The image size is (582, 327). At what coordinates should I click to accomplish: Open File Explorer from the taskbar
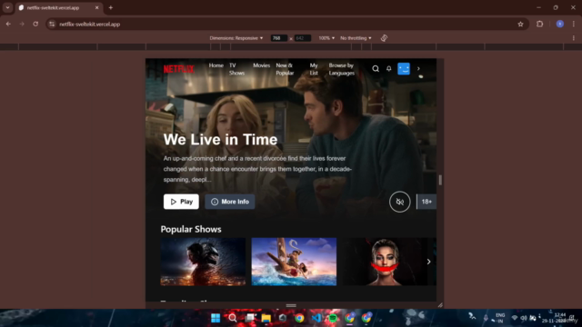tap(266, 318)
